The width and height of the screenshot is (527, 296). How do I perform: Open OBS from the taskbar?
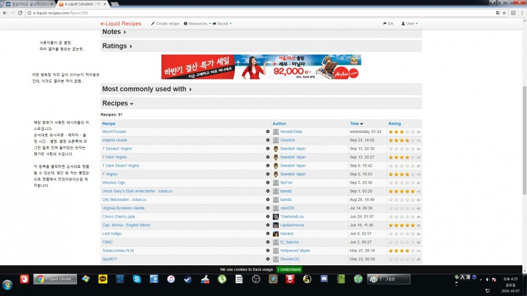pyautogui.click(x=256, y=279)
